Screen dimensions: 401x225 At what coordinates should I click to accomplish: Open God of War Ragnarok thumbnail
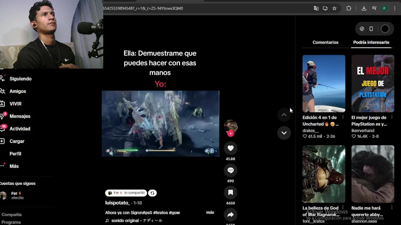pos(324,174)
